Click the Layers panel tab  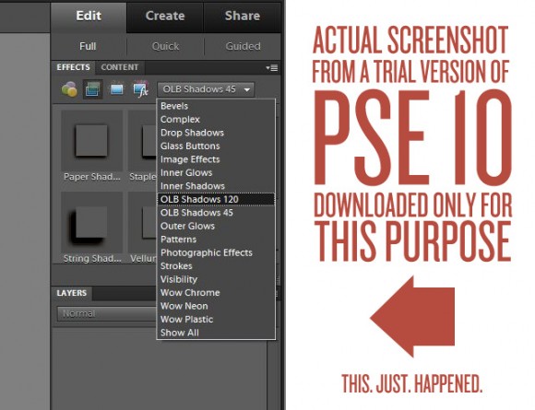[72, 293]
